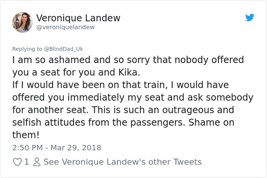Click the line "If I would have been"
Image resolution: width=267 pixels, height=178 pixels.
click(x=62, y=85)
